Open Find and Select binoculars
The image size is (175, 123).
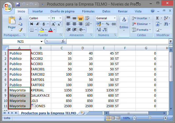[x=166, y=24]
